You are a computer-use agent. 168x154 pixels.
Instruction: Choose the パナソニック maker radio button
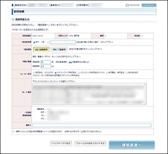pos(79,73)
